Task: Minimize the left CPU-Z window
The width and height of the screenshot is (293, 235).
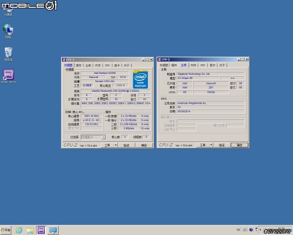Action: pos(143,60)
